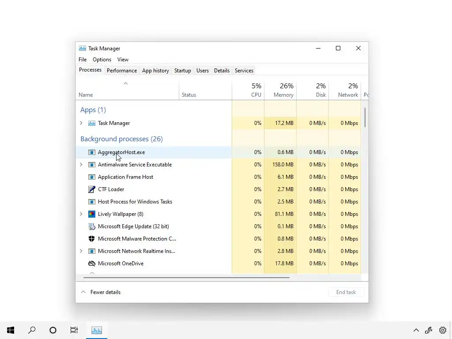Select Host Process for Windows Tasks name
Viewport: 452px width, 339px height.
point(135,202)
